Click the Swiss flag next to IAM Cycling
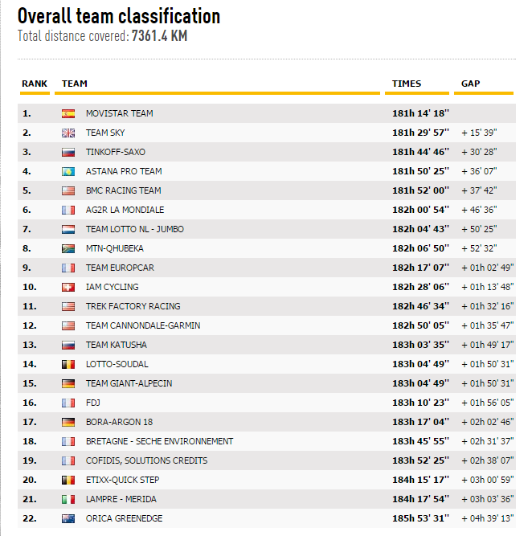Viewport: 532px width, 536px height. tap(68, 287)
